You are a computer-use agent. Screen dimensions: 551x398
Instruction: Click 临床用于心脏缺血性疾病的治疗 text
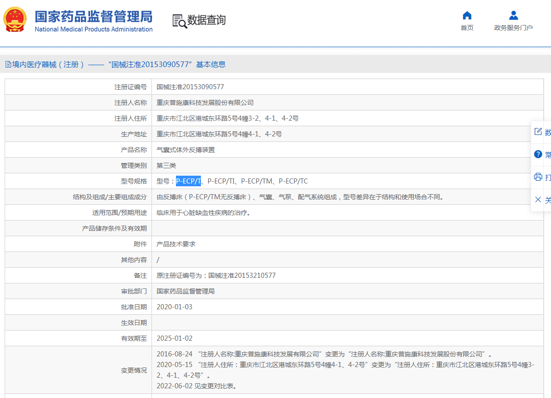coord(204,213)
